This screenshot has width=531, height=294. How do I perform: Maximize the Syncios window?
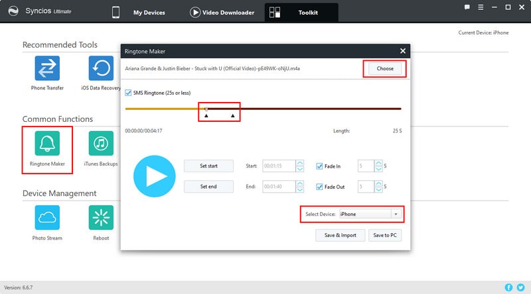(x=508, y=7)
